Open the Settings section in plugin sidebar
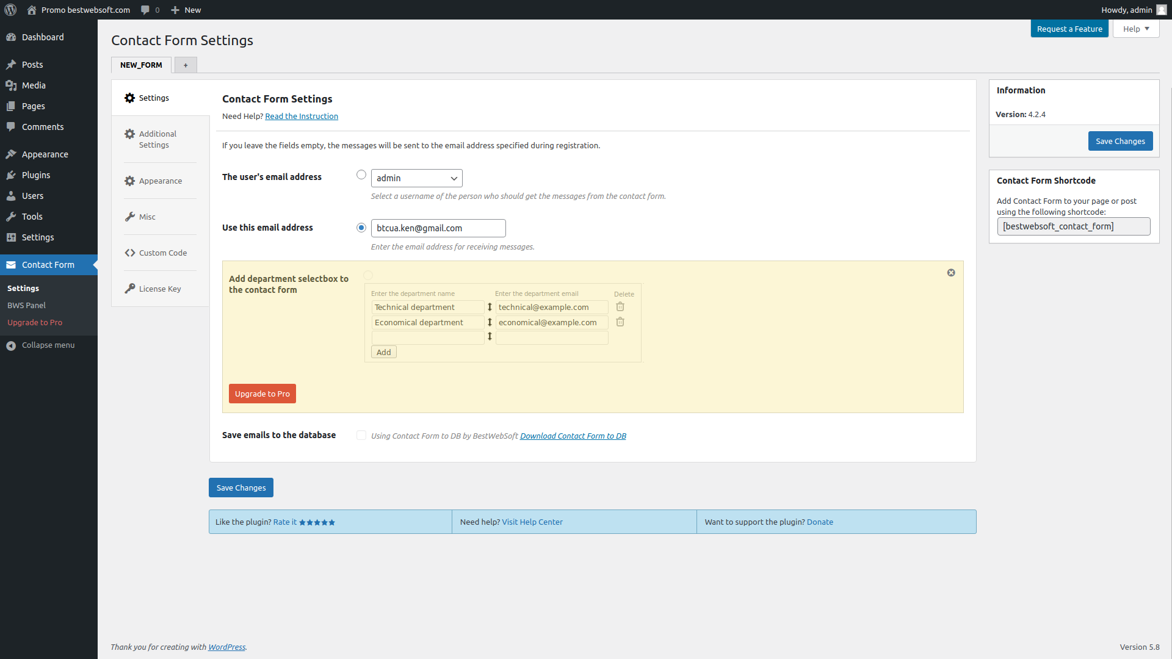This screenshot has width=1172, height=659. pyautogui.click(x=153, y=98)
